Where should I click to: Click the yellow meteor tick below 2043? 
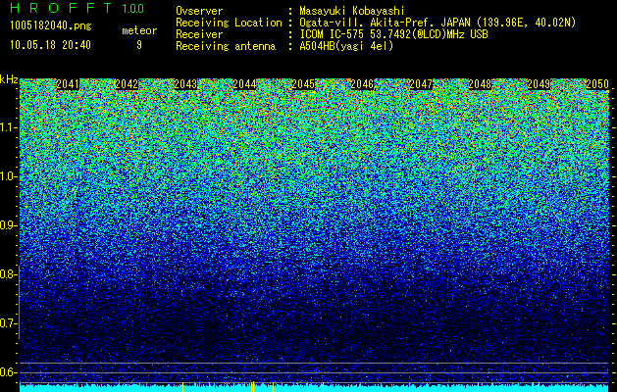pos(183,387)
